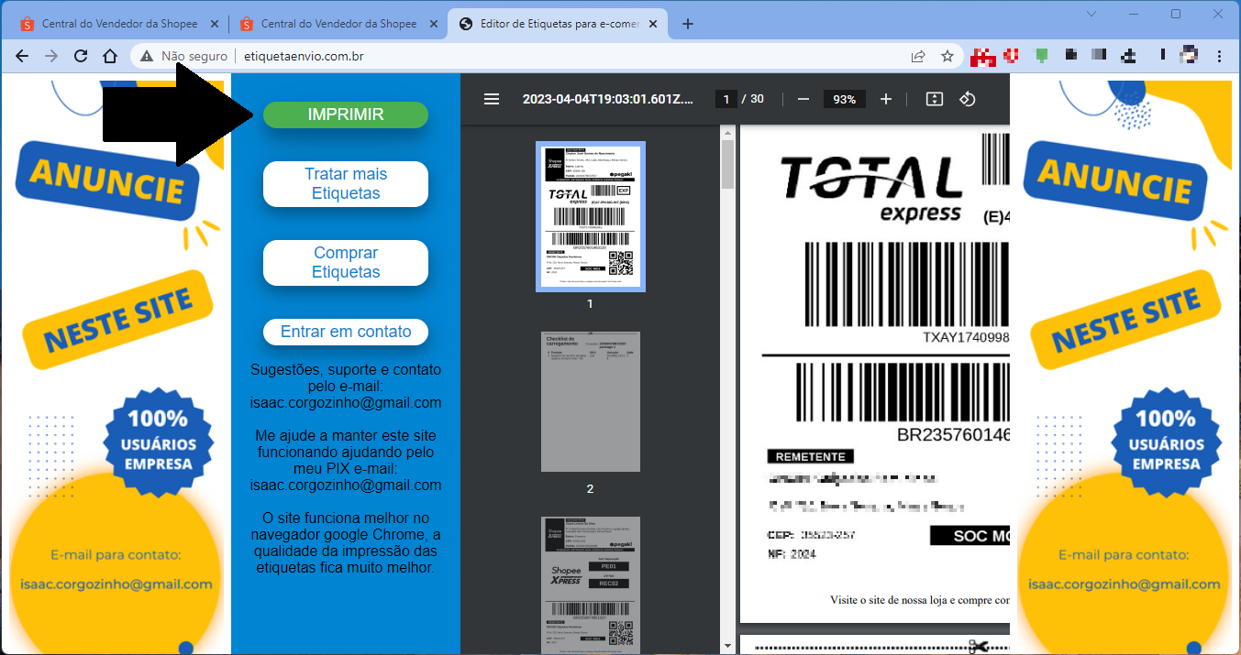The width and height of the screenshot is (1241, 655).
Task: Select the third page thumbnail in the sidebar
Action: pyautogui.click(x=591, y=585)
